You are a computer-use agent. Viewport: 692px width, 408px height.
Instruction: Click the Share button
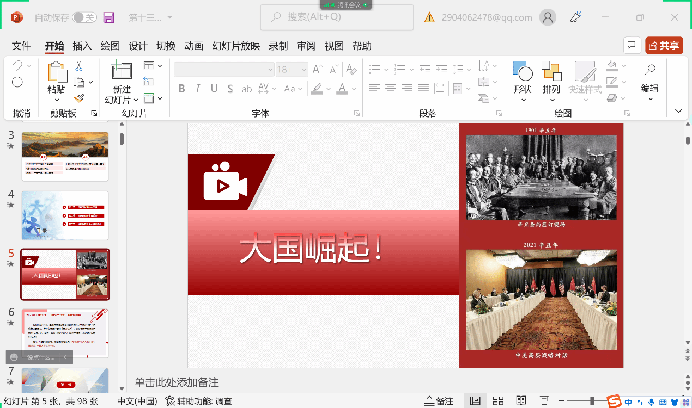pyautogui.click(x=664, y=46)
